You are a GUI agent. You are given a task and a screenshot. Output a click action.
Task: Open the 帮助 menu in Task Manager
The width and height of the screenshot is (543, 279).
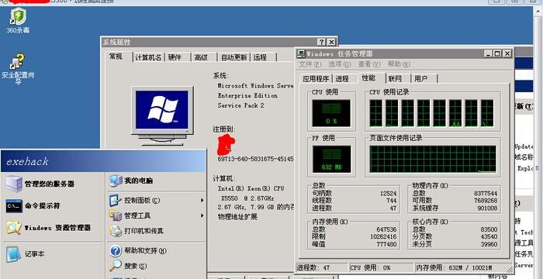pos(399,64)
